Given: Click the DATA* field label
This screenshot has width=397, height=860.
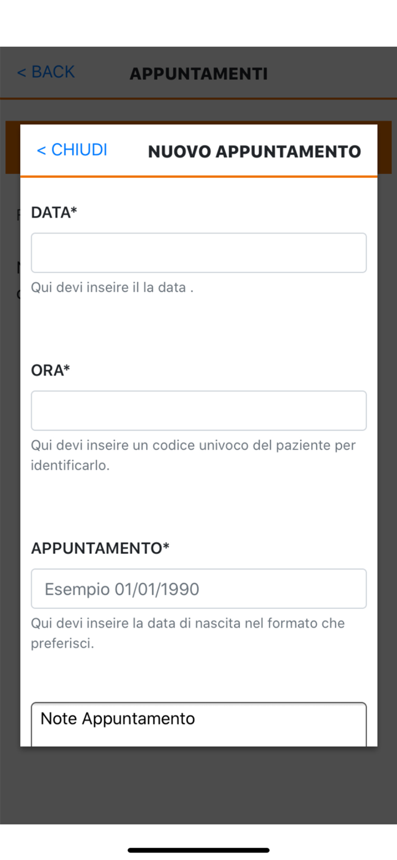Looking at the screenshot, I should tap(54, 213).
